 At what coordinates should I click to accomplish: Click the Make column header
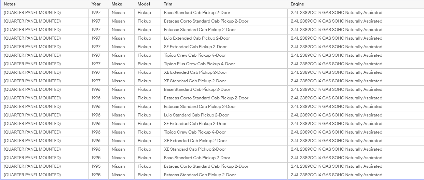(117, 4)
